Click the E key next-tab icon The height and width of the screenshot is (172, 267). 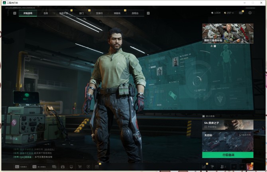(x=148, y=13)
